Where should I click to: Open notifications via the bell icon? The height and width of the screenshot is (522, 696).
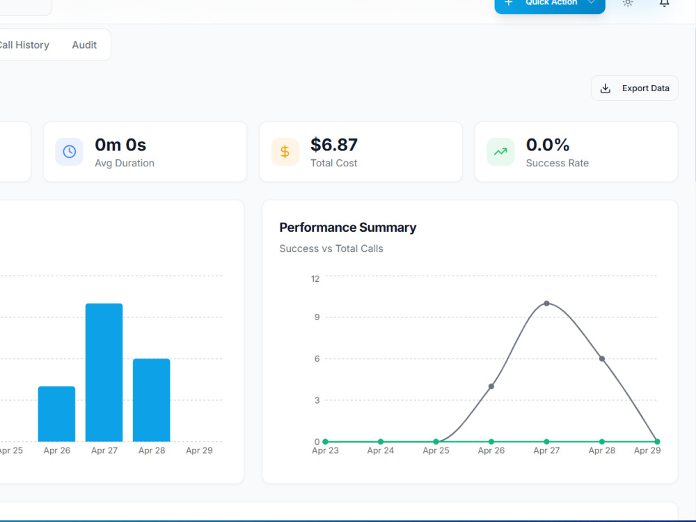point(664,3)
